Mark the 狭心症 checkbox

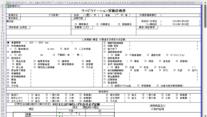13,67
